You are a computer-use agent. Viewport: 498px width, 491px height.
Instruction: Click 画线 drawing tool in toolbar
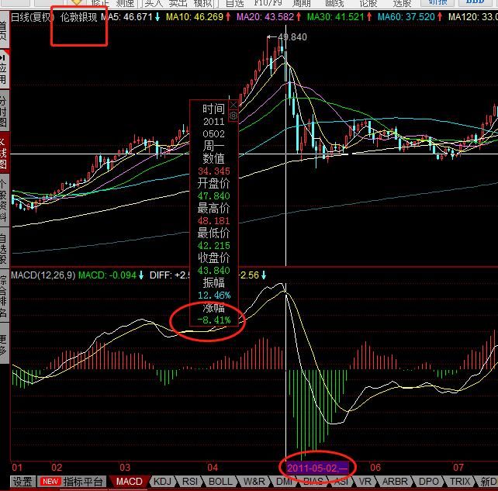point(334,3)
